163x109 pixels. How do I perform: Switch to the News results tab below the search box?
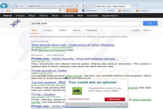tap(77, 30)
